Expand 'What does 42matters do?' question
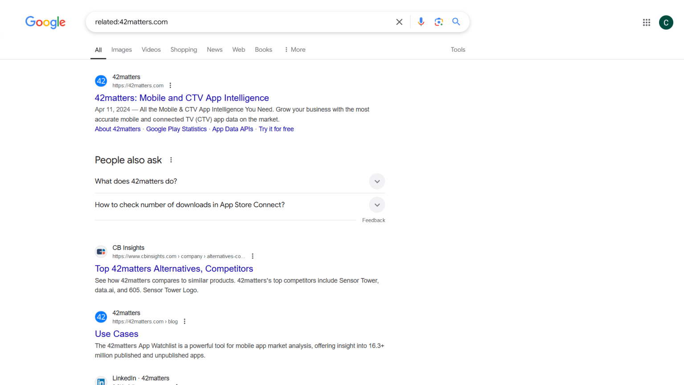 pos(377,181)
